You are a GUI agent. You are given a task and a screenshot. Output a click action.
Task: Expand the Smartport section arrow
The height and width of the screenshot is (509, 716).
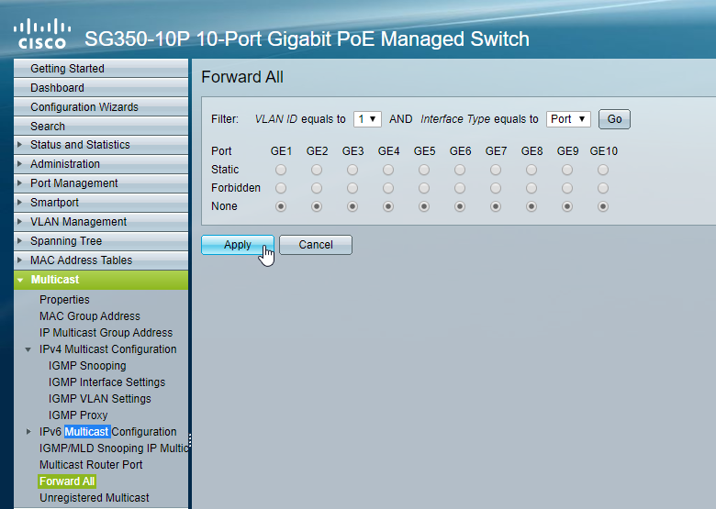click(x=19, y=202)
